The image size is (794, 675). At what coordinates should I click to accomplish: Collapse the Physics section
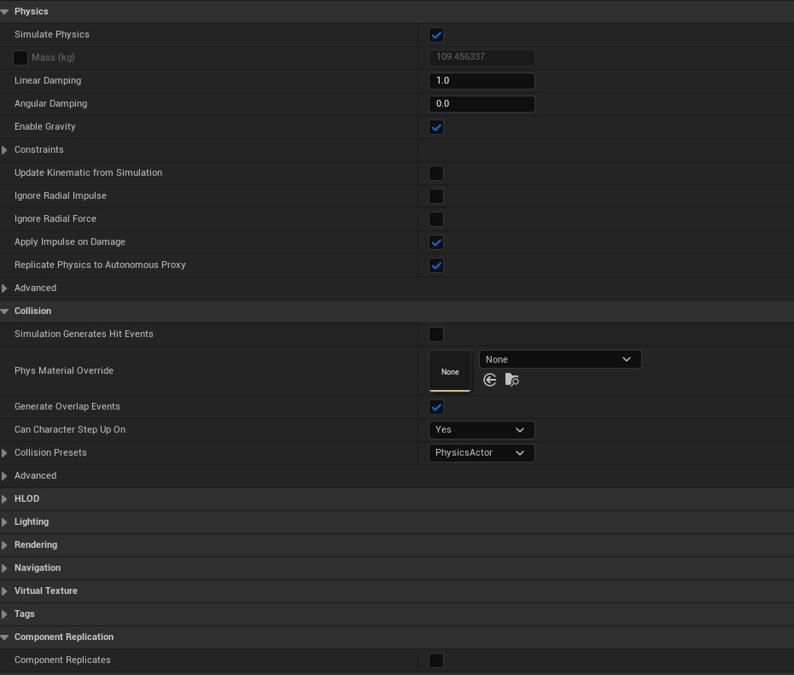pyautogui.click(x=6, y=11)
